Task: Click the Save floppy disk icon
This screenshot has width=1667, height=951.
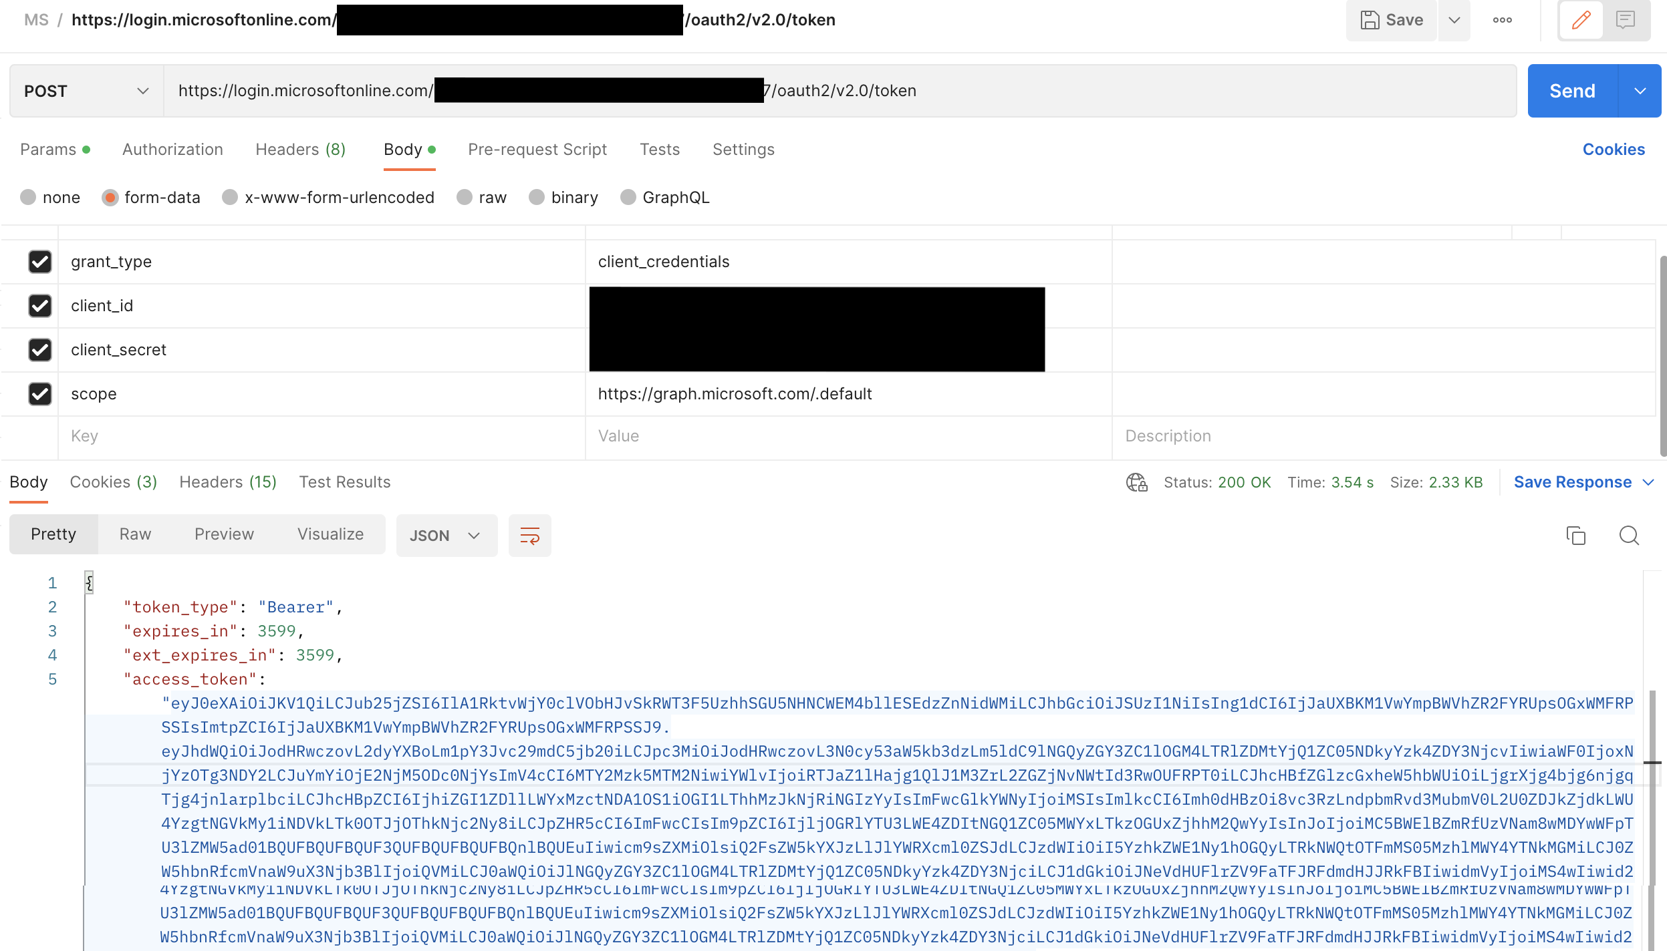Action: [1370, 20]
